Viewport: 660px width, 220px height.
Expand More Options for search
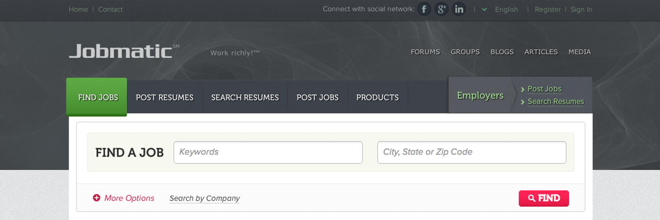click(x=129, y=198)
